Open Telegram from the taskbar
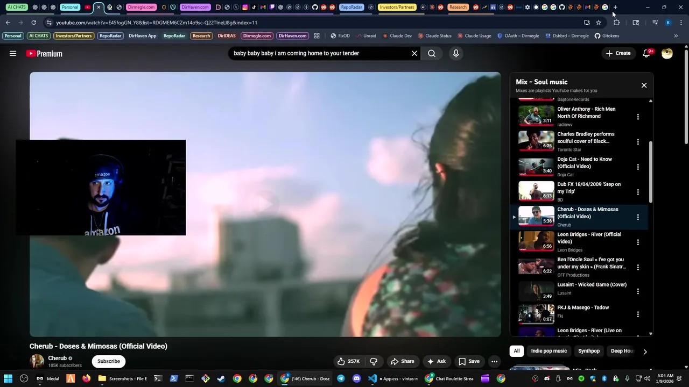Viewport: 689px width, 387px height. 341,378
